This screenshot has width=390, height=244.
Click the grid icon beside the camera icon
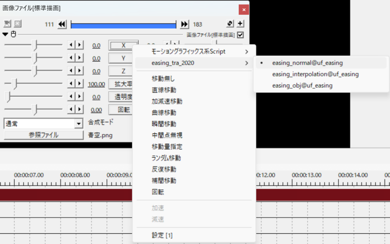tap(18, 24)
